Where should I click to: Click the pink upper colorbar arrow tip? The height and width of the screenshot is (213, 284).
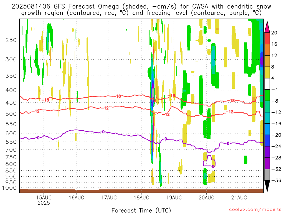point(267,27)
